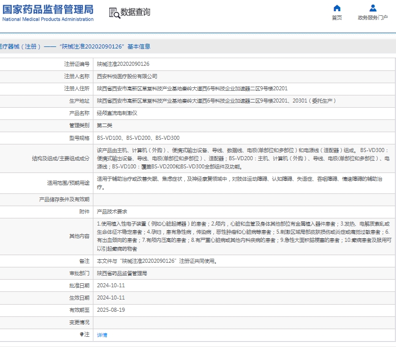The height and width of the screenshot is (347, 396).
Task: Click National Medical Products Administration text
Action: click(48, 19)
